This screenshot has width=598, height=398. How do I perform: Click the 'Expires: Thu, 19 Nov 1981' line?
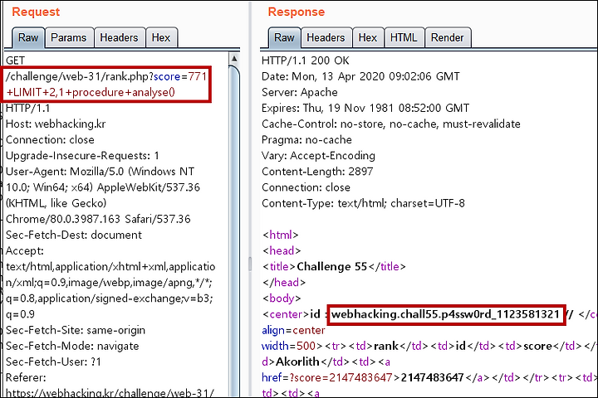point(365,108)
